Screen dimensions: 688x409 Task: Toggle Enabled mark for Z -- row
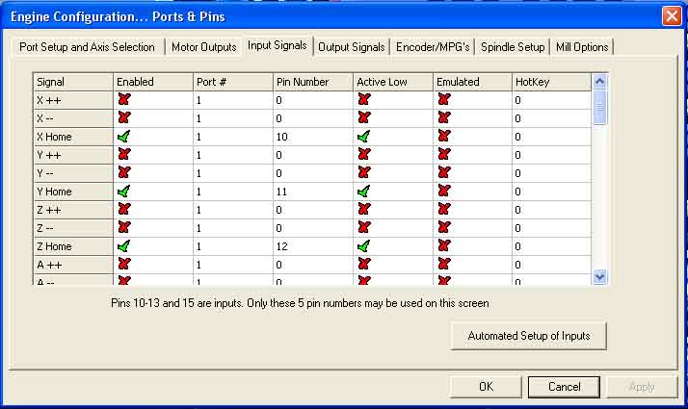[x=124, y=227]
